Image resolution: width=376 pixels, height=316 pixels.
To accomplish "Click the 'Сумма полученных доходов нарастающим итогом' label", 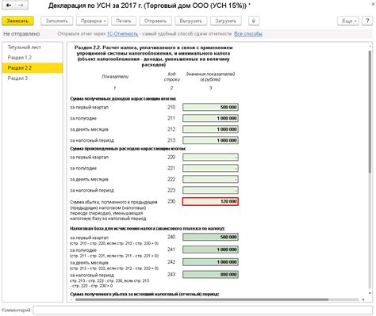I will point(123,99).
